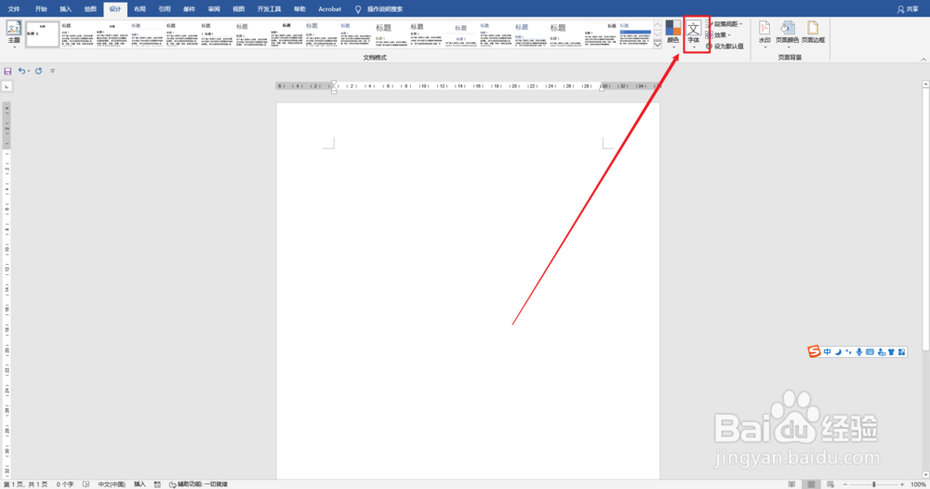
Task: Open the 页面颜色 page color button
Action: tap(787, 33)
